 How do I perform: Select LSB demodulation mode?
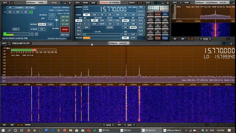(x=125, y=15)
